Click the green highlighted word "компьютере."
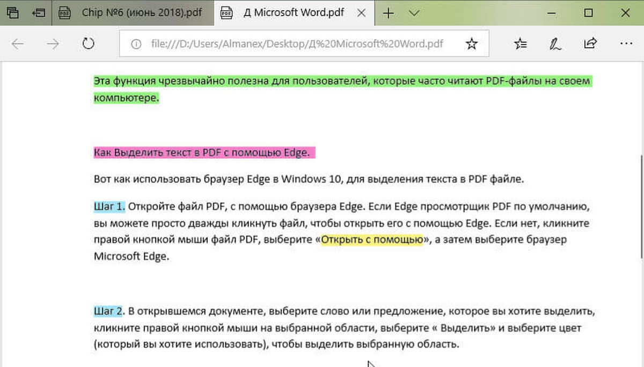Image resolution: width=644 pixels, height=367 pixels. tap(127, 98)
